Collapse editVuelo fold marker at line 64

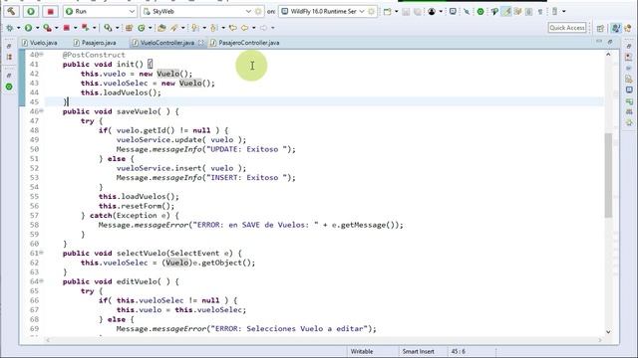click(42, 281)
